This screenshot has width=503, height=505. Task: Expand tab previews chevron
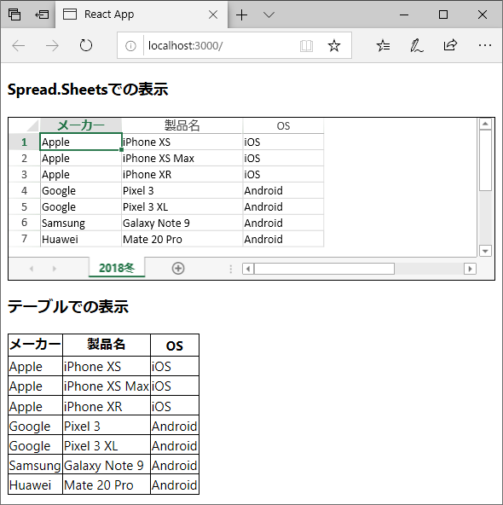pos(269,15)
